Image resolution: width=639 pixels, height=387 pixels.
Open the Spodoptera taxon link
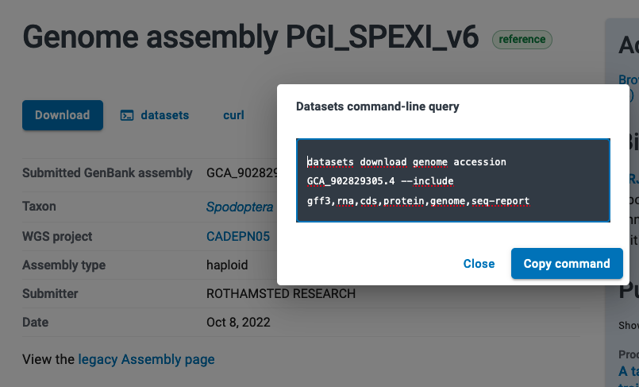pos(240,207)
